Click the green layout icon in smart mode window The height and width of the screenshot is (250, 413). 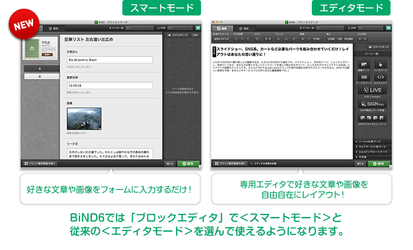tap(198, 28)
